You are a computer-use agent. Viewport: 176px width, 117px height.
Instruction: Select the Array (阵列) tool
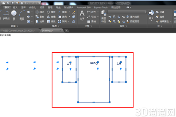pos(62,21)
